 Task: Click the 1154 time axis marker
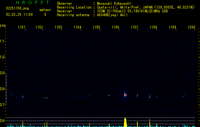click(x=77, y=27)
